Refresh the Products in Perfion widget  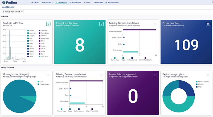pyautogui.click(x=48, y=24)
